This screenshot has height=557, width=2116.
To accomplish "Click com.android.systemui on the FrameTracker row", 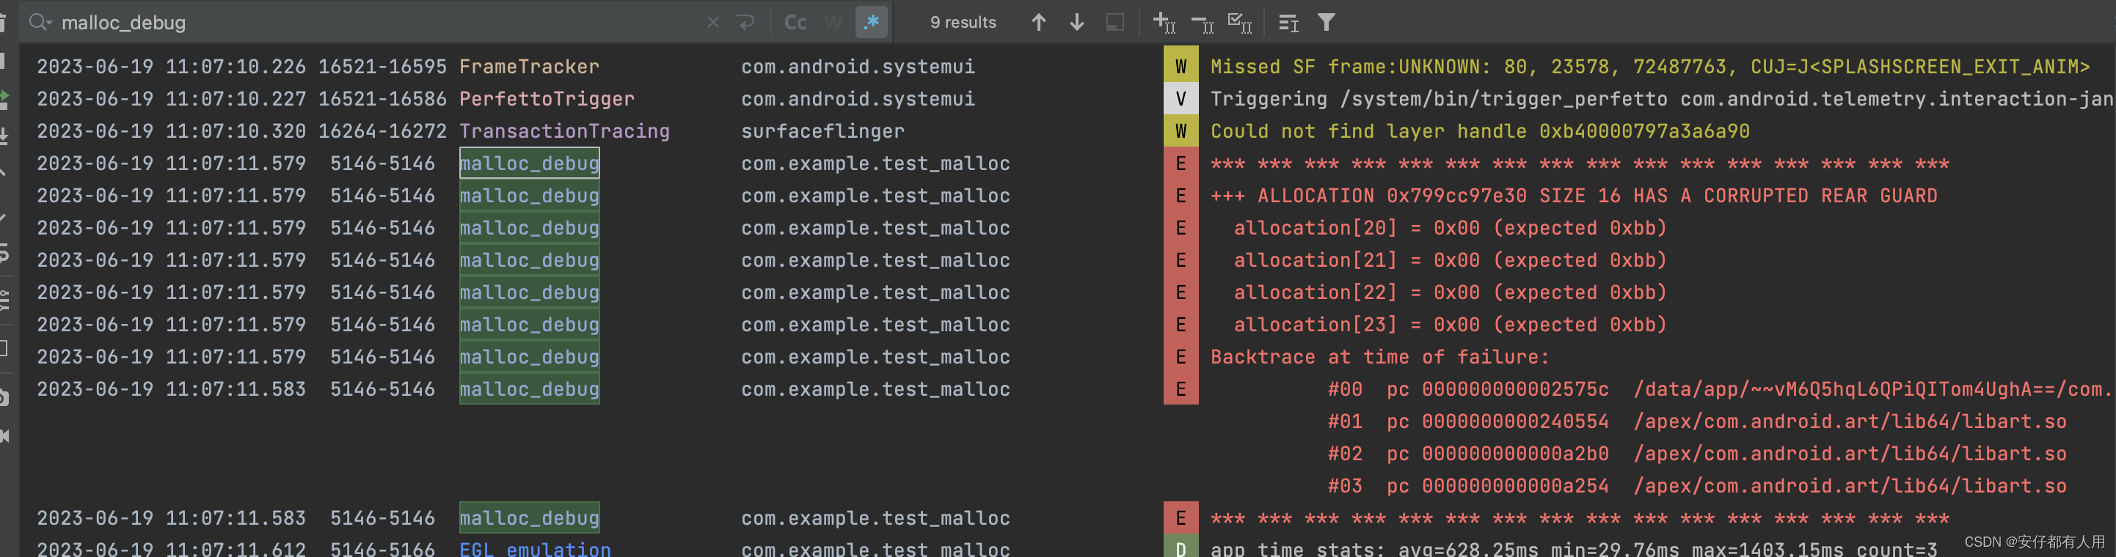I will (858, 67).
